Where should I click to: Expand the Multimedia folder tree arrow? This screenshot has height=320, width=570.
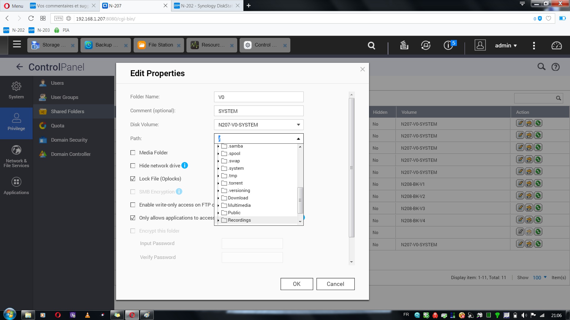click(x=218, y=205)
